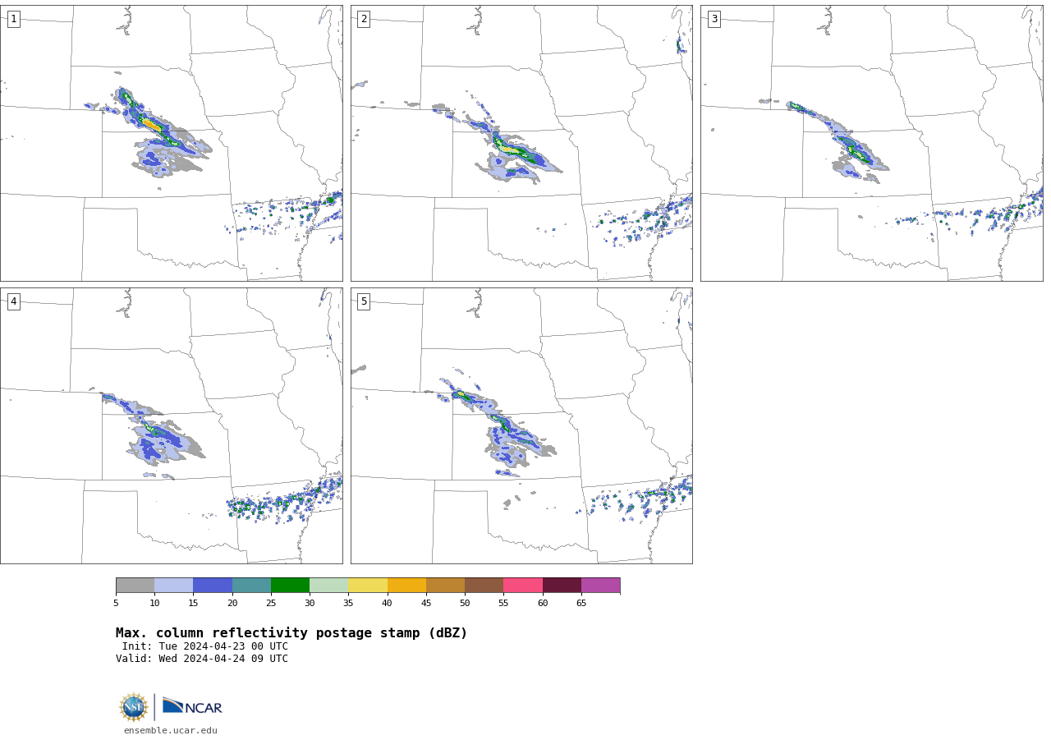Click the colorbar tick label 5
The image size is (1051, 740).
(x=116, y=604)
